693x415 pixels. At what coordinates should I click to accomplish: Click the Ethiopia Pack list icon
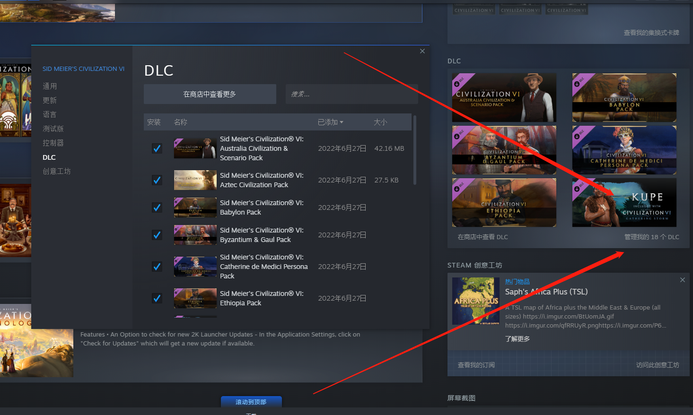[x=195, y=298]
